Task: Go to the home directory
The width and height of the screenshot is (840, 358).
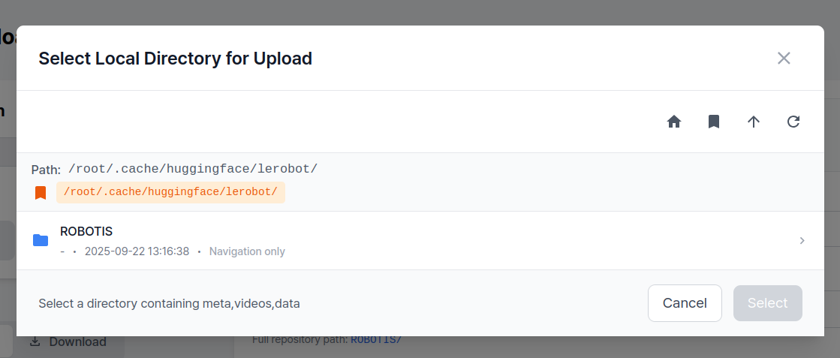Action: tap(674, 122)
